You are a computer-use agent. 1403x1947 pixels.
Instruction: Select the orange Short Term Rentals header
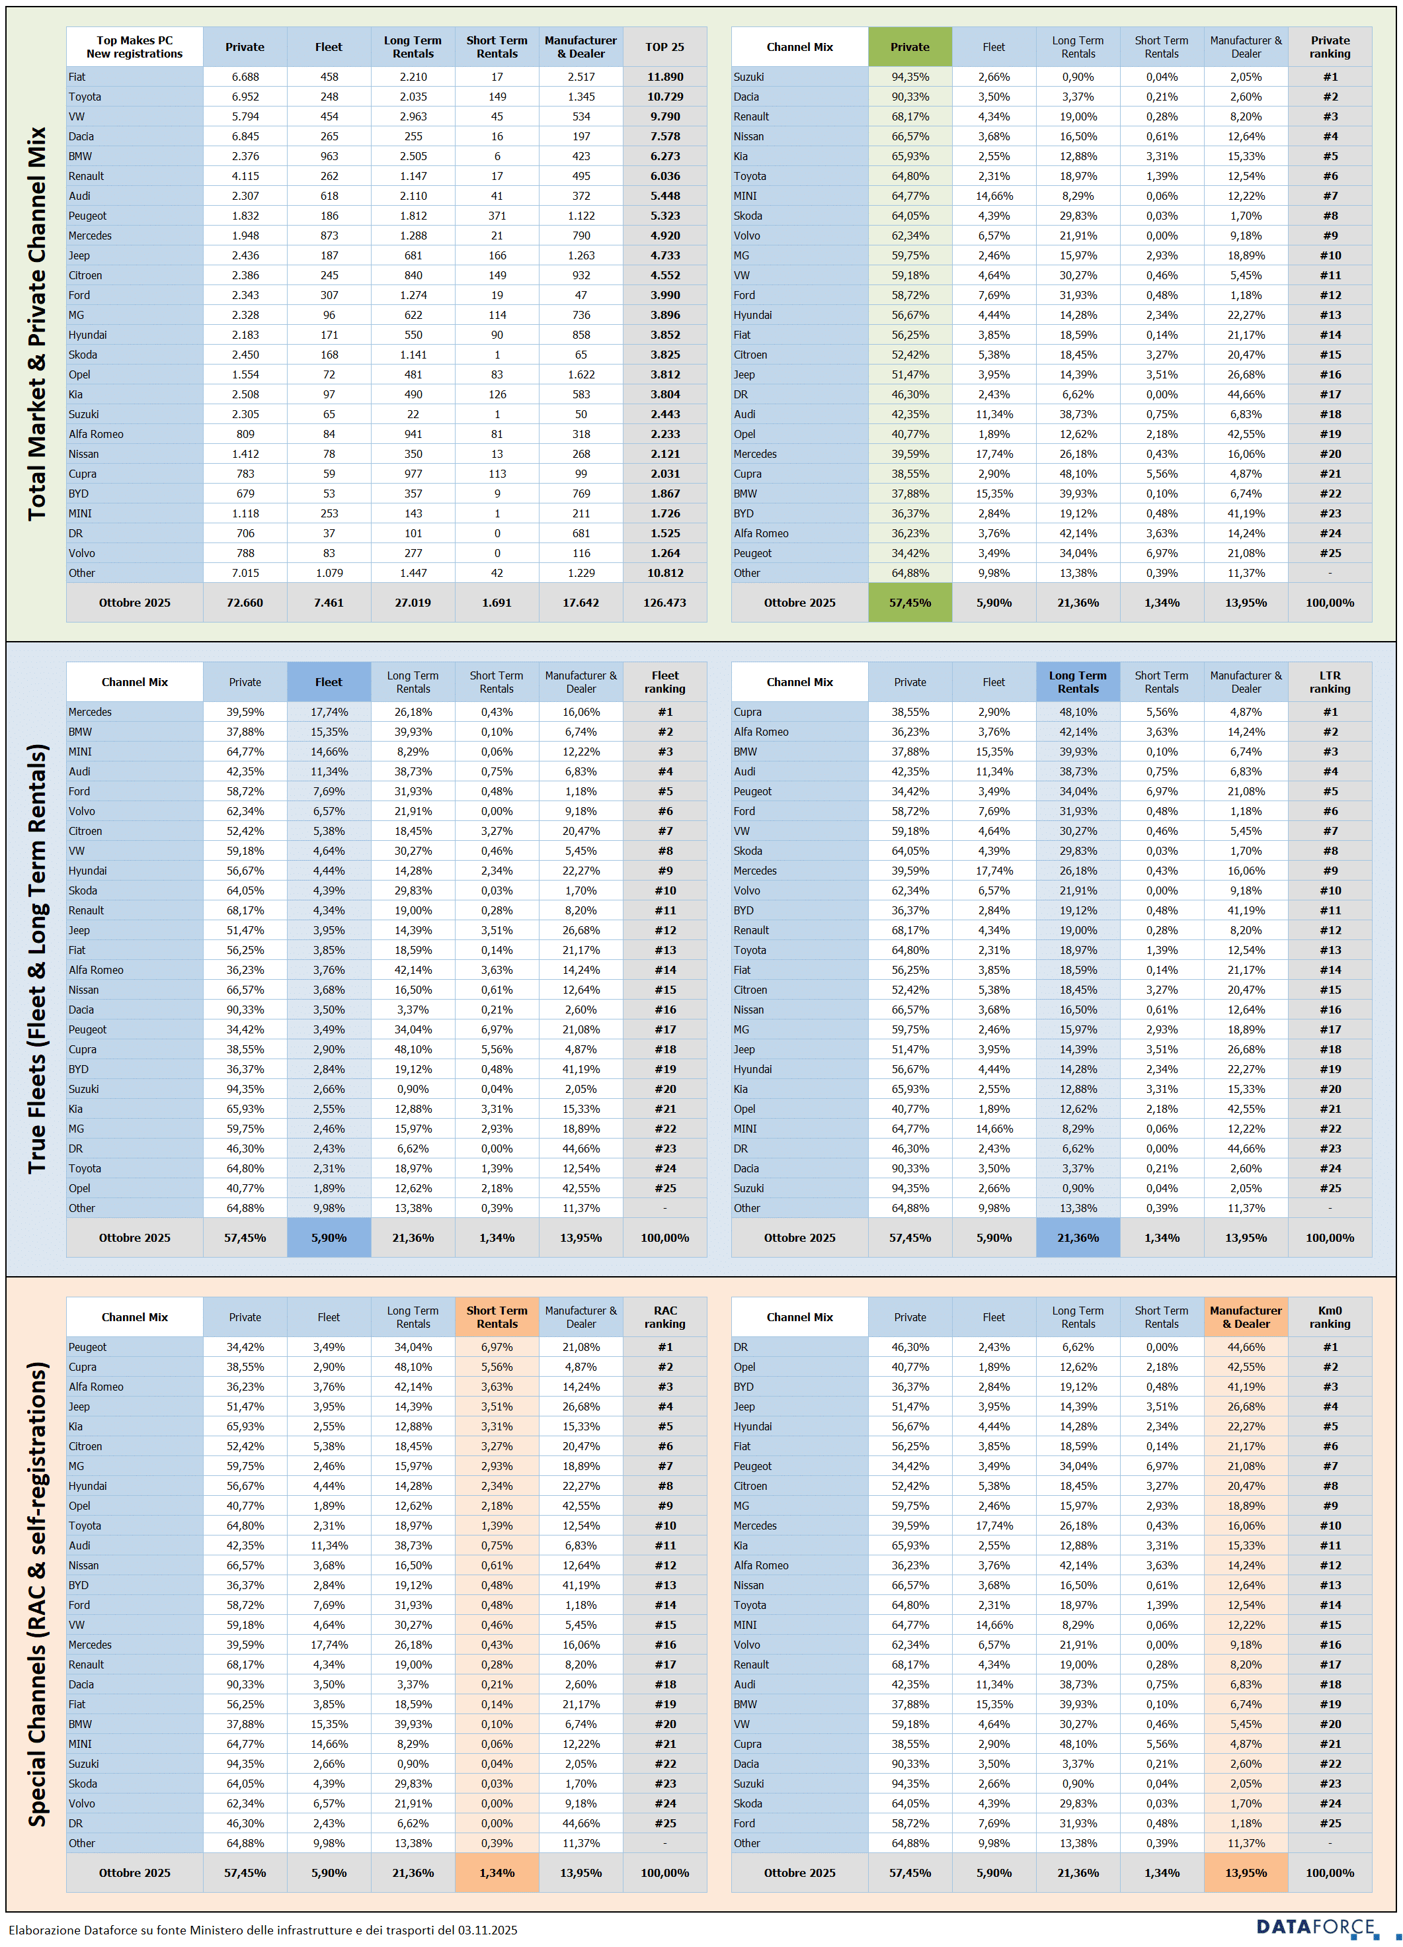497,1317
